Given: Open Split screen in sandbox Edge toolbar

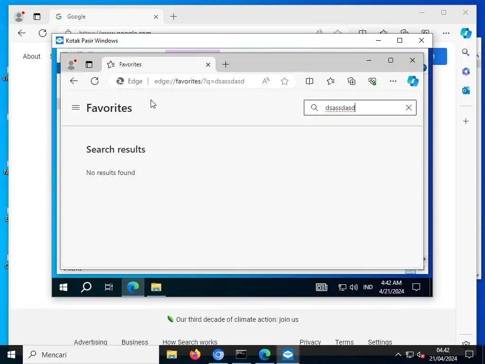Looking at the screenshot, I should coord(309,81).
